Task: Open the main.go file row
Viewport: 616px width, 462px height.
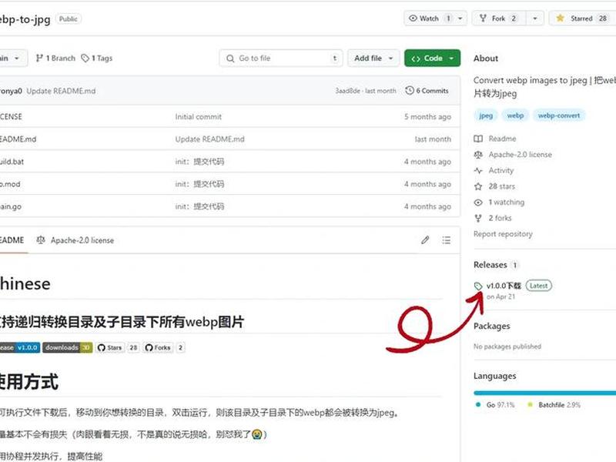Action: [229, 206]
